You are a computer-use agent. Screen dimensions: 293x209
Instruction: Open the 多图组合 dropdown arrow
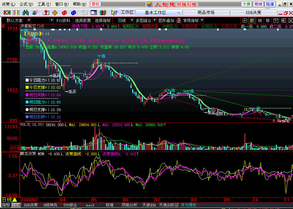154,20
